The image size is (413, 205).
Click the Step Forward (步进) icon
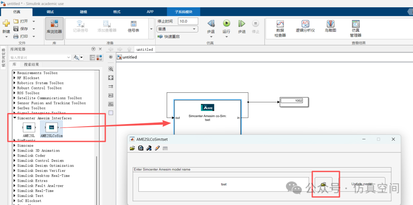pos(242,24)
